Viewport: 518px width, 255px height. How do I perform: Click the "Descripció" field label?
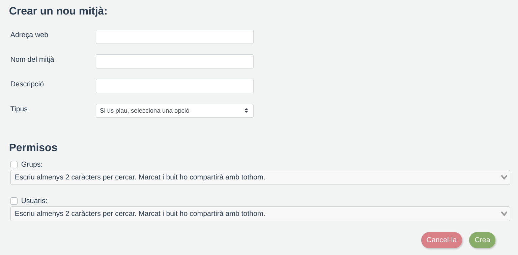pos(27,84)
